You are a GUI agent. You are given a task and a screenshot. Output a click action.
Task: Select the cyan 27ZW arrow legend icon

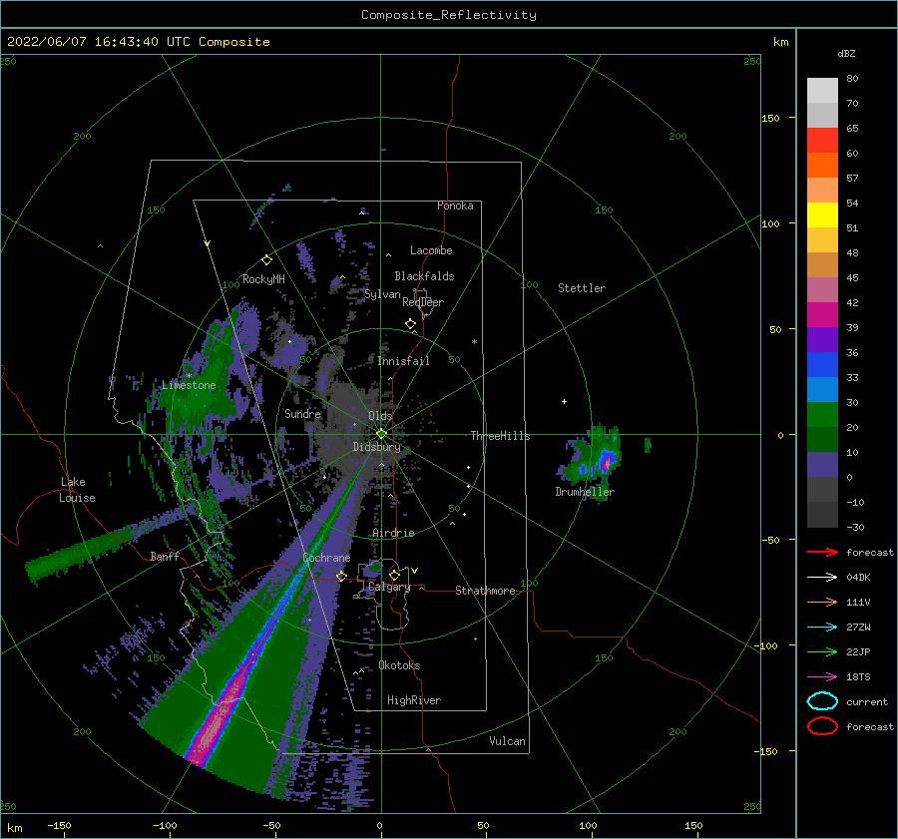coord(822,628)
